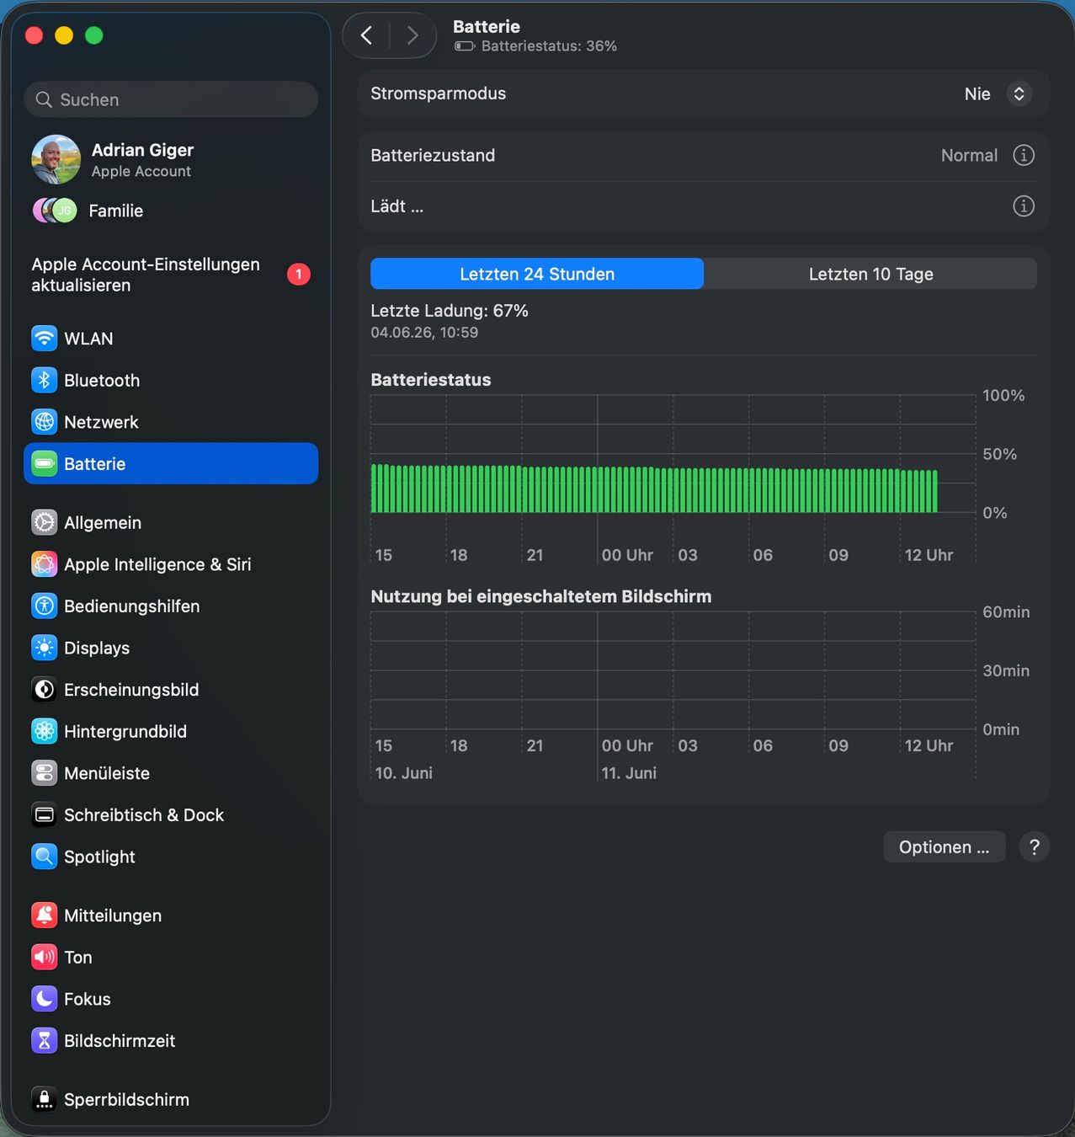This screenshot has height=1137, width=1075.
Task: Click 'Letzte Ladung: 67%' text
Action: tap(450, 311)
